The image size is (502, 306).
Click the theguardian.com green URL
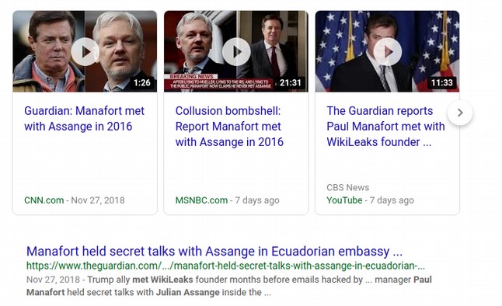click(225, 266)
